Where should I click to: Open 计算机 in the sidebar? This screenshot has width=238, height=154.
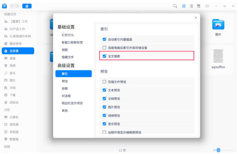pyautogui.click(x=18, y=117)
